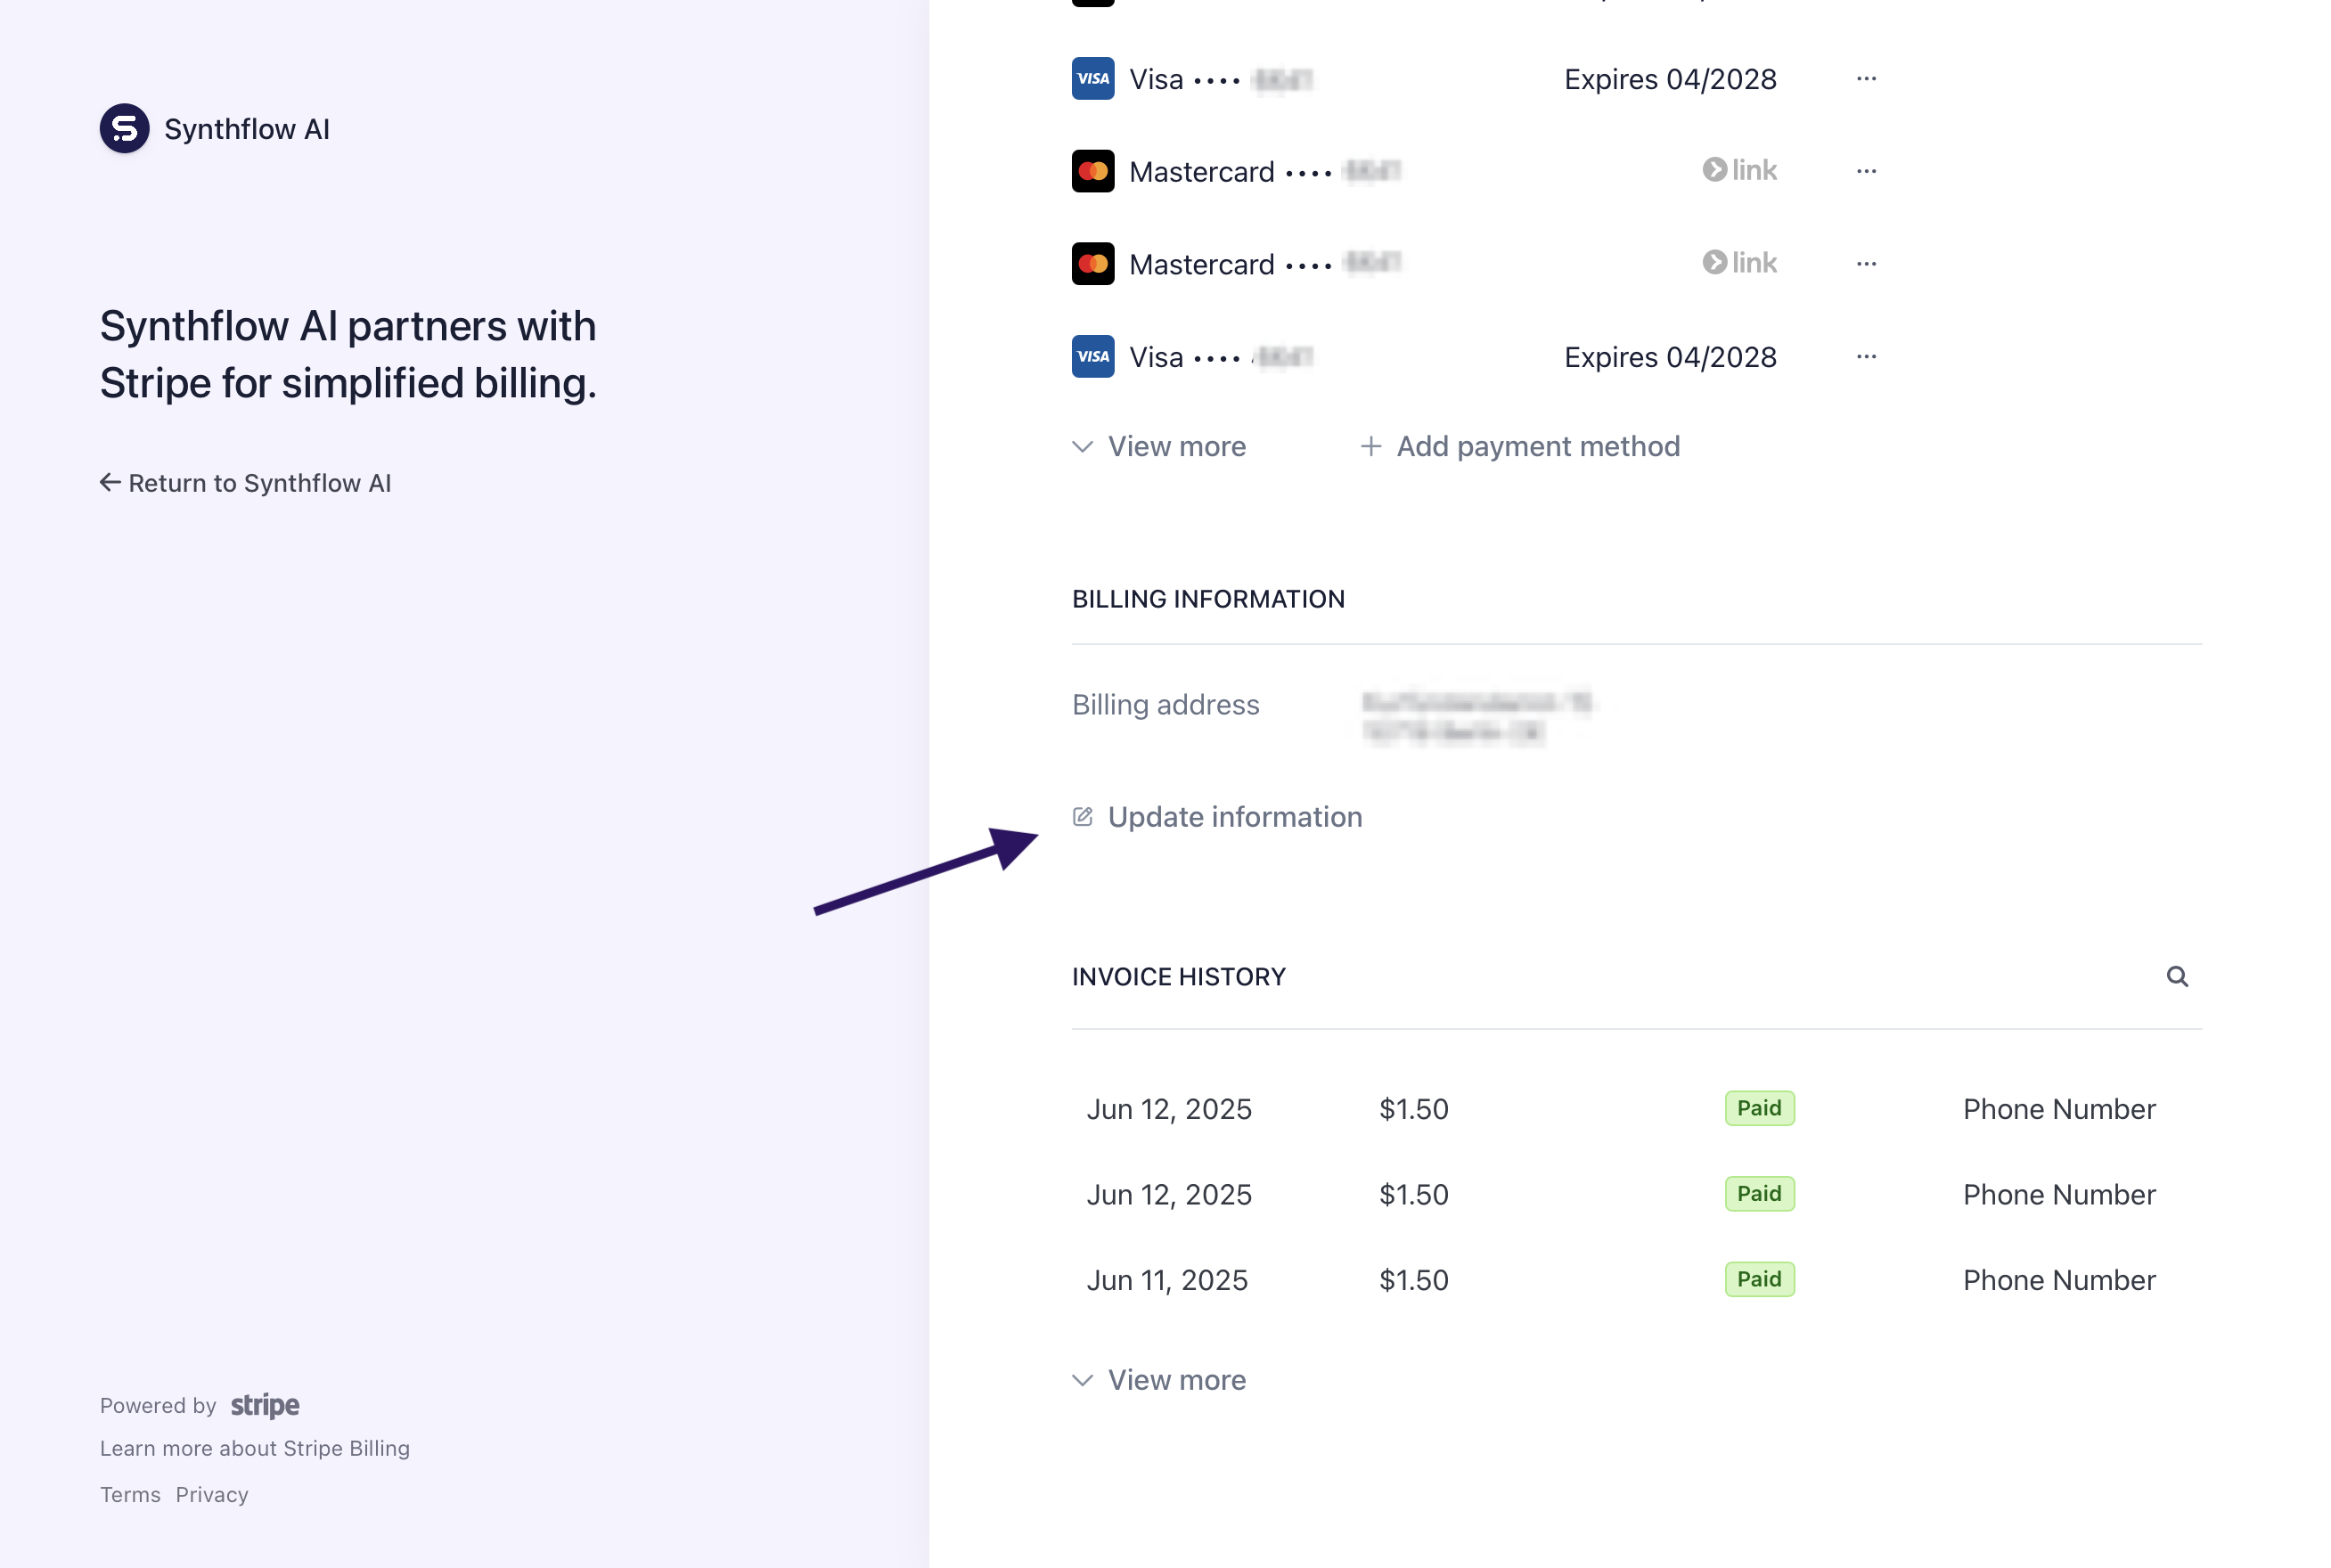Click the first Visa card icon
The image size is (2331, 1568).
click(x=1092, y=79)
